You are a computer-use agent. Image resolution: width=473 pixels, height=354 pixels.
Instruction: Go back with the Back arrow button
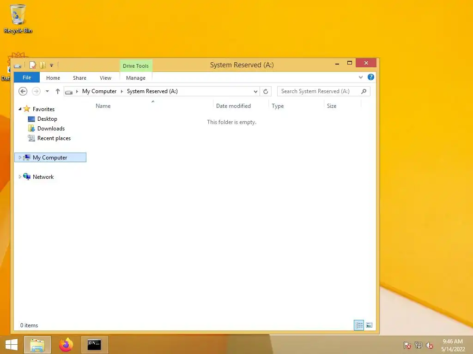pos(23,91)
